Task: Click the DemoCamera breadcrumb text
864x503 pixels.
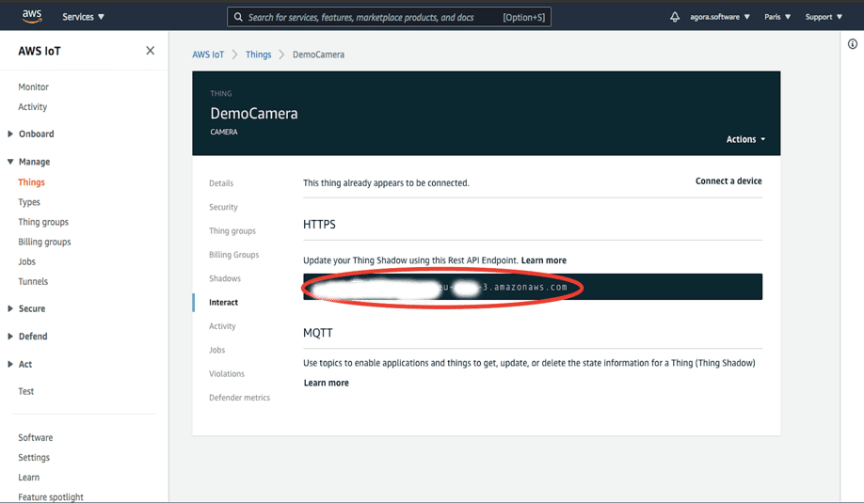Action: (318, 55)
